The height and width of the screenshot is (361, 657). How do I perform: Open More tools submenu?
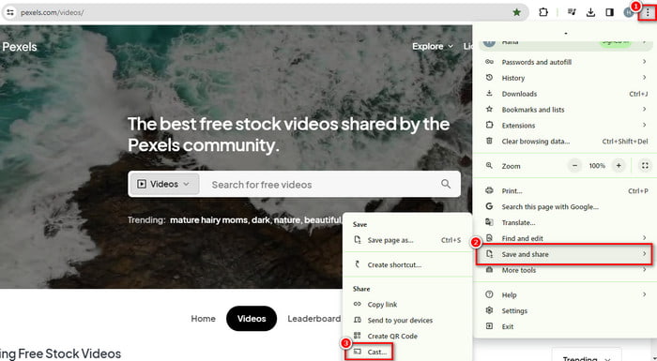[565, 270]
